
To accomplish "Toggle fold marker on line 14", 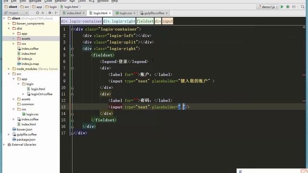I will [72, 113].
